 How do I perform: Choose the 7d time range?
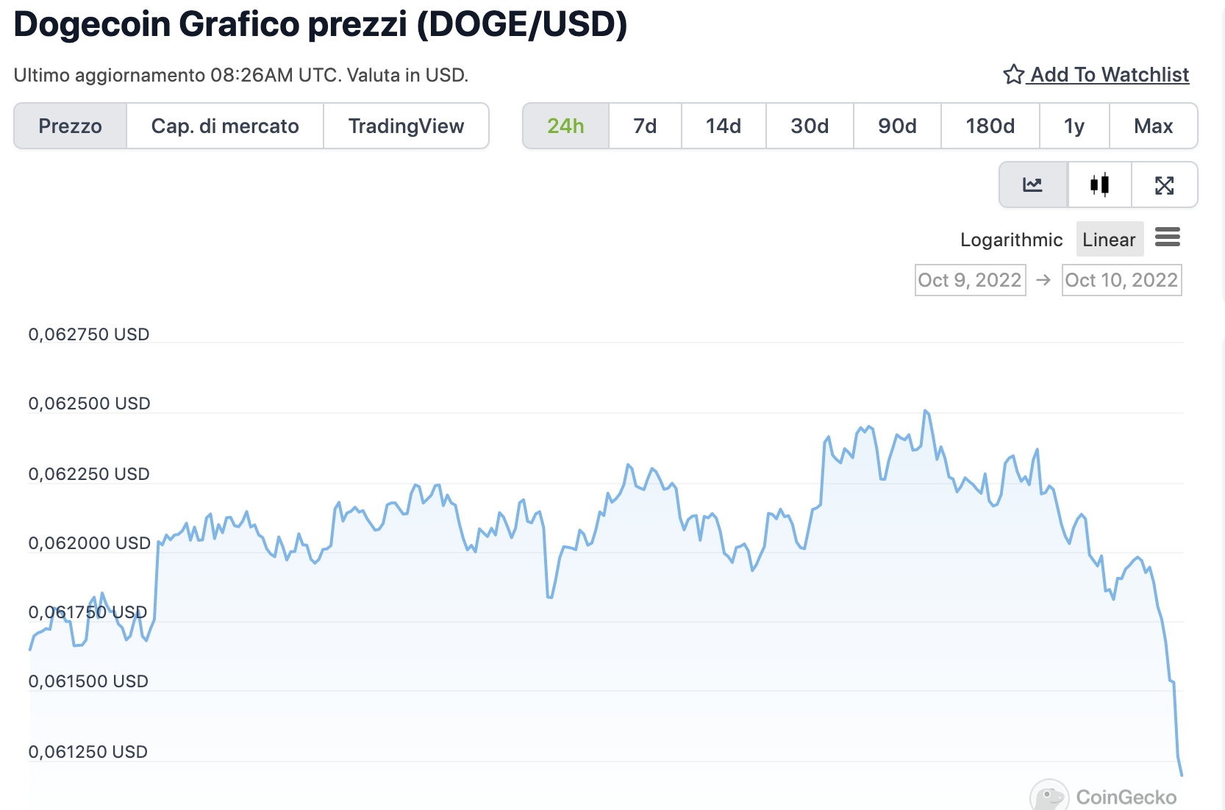pos(645,126)
